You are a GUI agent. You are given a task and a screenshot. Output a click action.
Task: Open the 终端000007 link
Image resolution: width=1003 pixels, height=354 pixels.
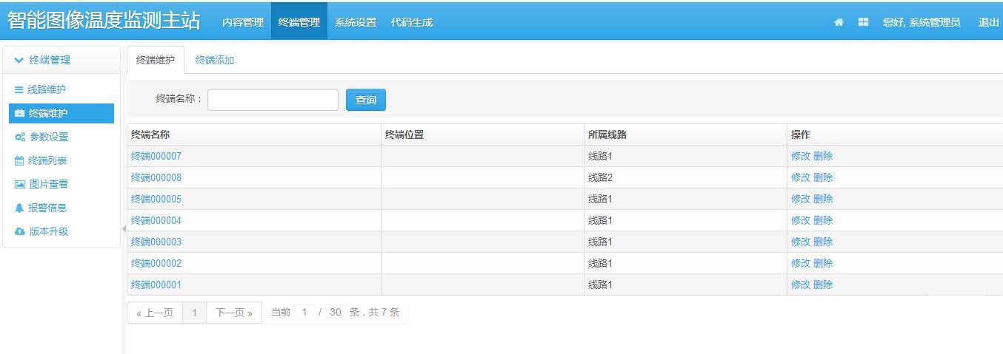[156, 156]
